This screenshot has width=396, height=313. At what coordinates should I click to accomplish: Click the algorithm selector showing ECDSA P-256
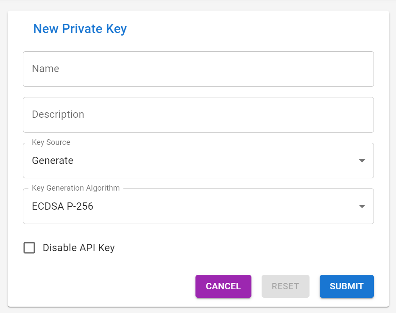tap(198, 206)
